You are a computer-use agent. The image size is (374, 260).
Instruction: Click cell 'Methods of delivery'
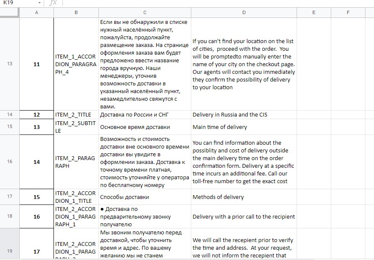pyautogui.click(x=244, y=197)
